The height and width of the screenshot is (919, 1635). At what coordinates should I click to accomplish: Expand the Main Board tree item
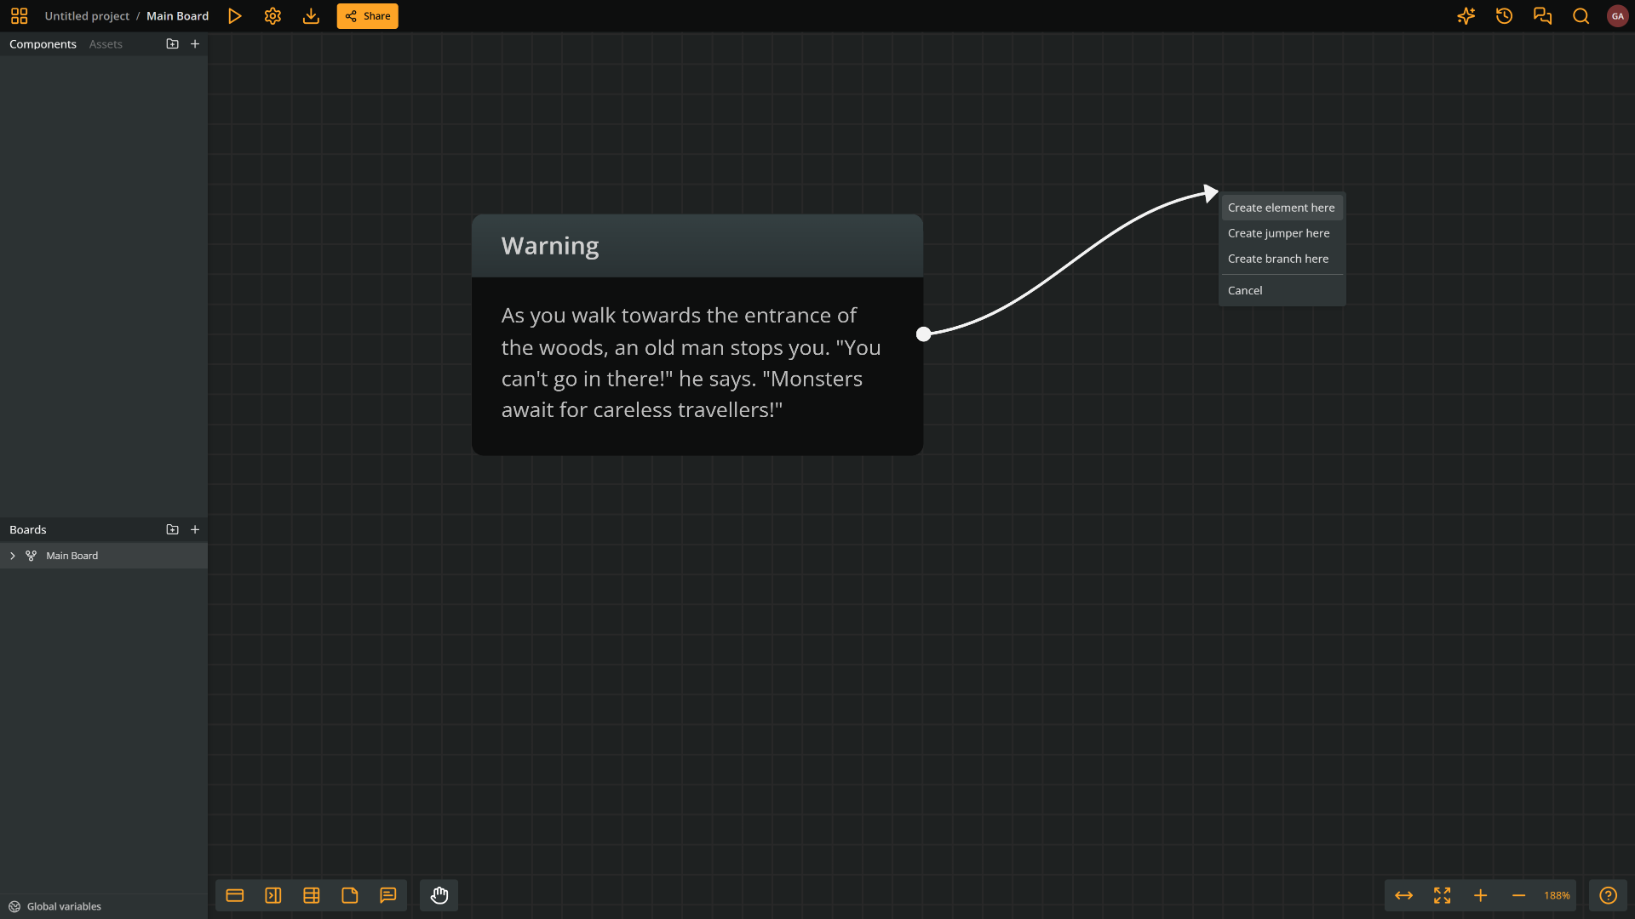pyautogui.click(x=12, y=556)
